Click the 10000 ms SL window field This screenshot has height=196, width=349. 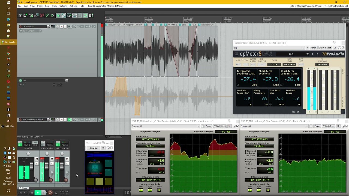click(322, 65)
